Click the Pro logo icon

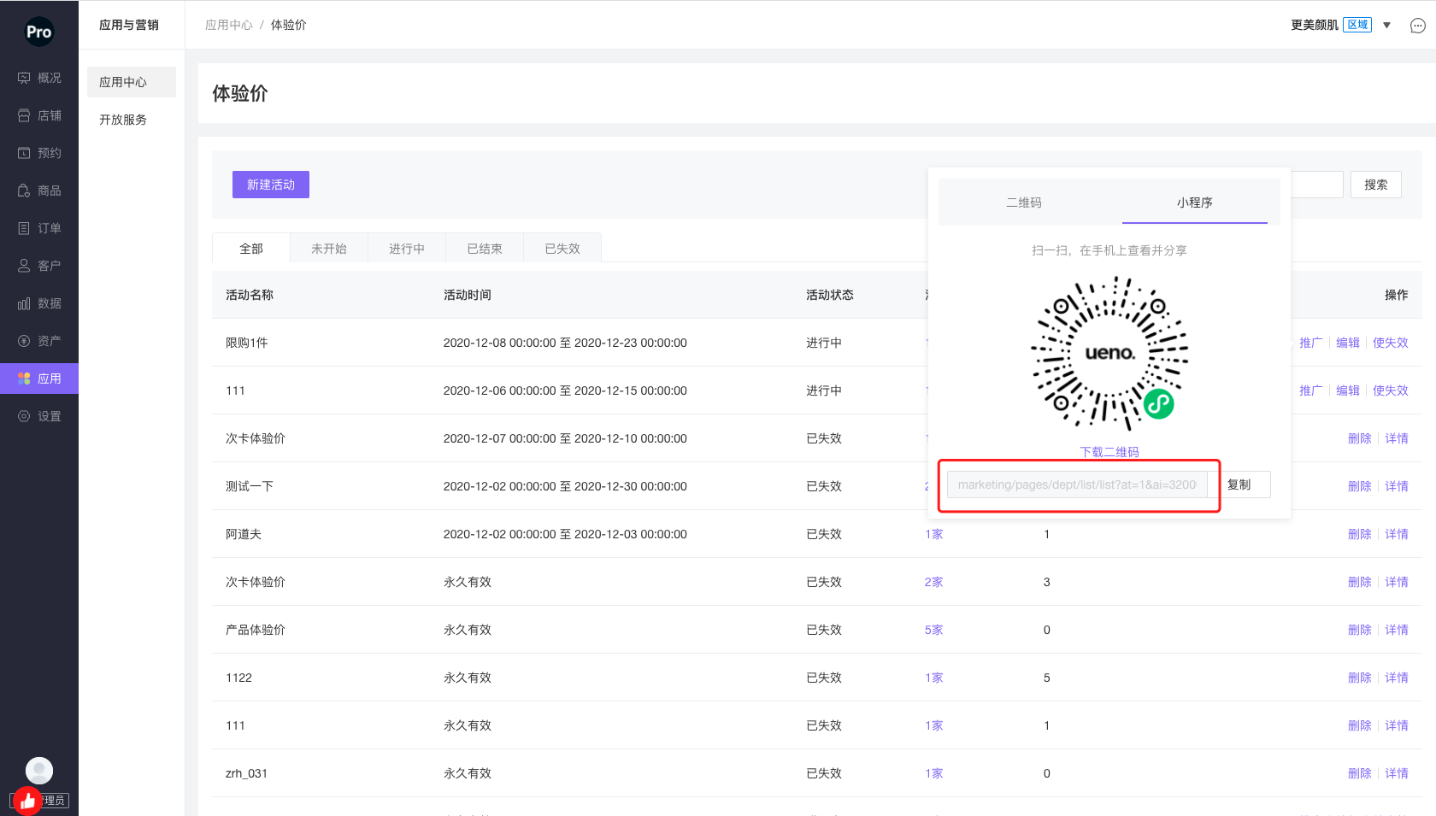[38, 32]
